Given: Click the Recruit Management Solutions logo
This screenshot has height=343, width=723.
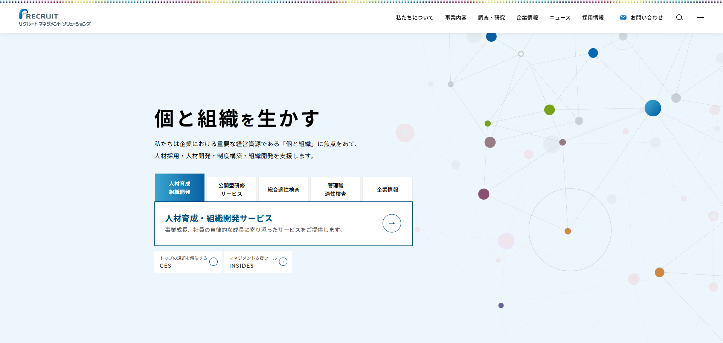Looking at the screenshot, I should [x=55, y=18].
